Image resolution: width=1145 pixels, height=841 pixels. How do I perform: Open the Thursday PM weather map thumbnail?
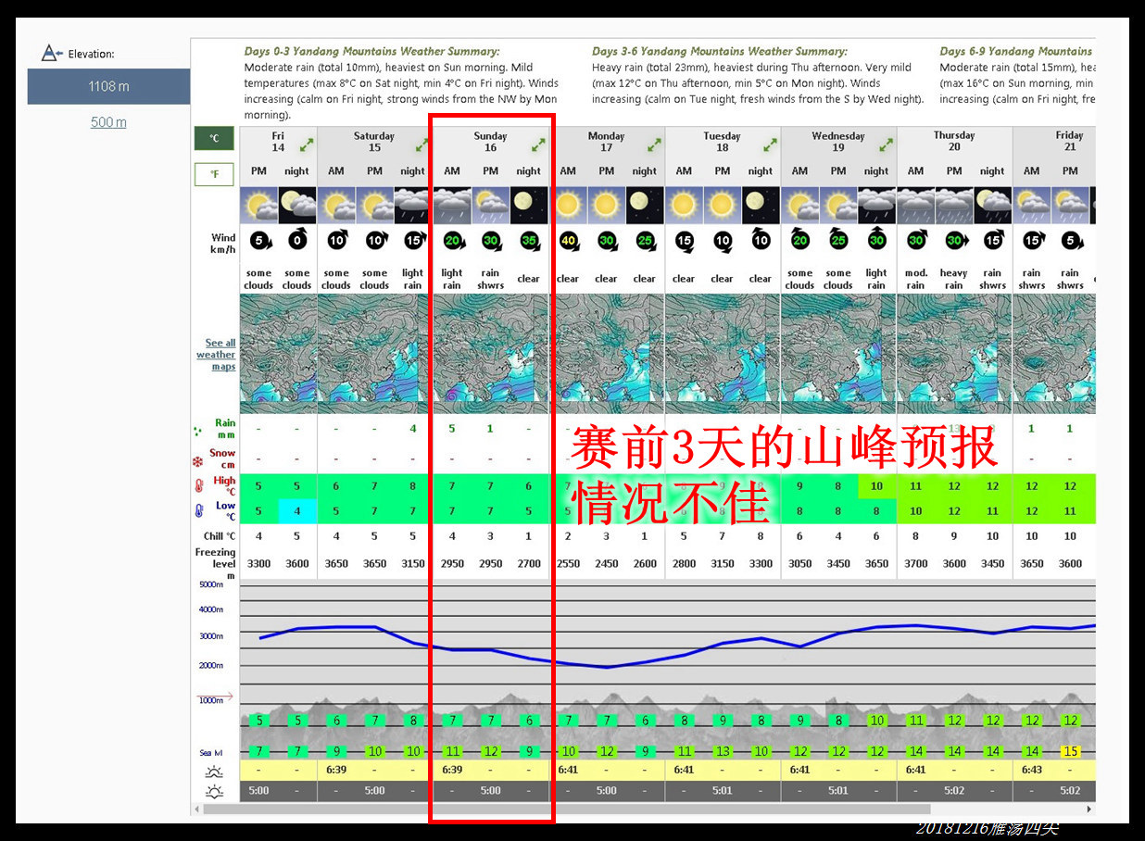tap(954, 354)
